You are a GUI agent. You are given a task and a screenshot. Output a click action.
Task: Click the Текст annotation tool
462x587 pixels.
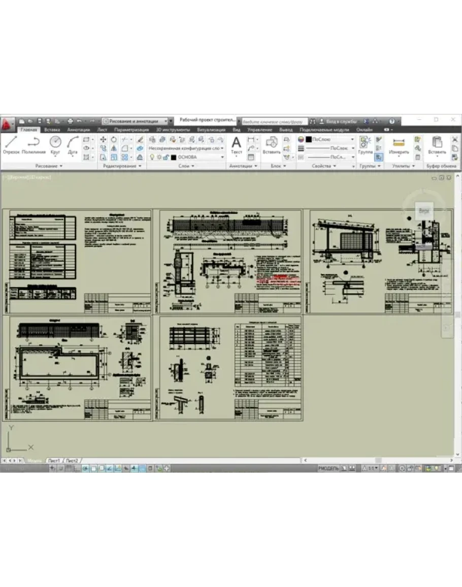pyautogui.click(x=236, y=144)
